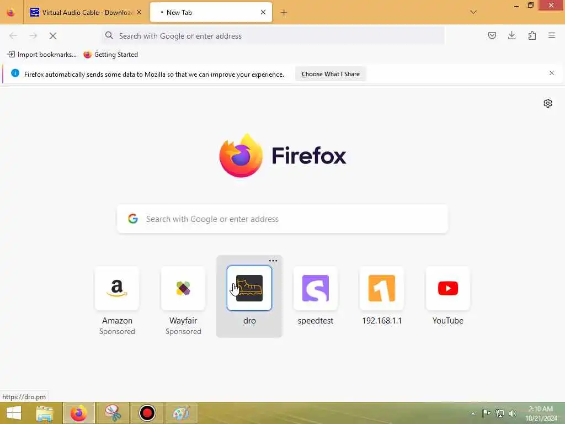Open the screen recorder taskbar icon
The image size is (565, 424).
click(147, 413)
